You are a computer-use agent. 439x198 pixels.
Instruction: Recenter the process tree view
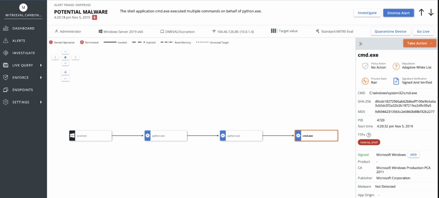(66, 57)
